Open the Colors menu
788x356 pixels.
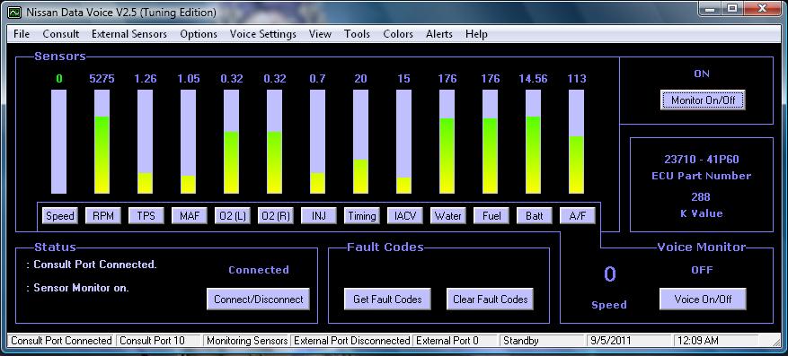point(398,34)
